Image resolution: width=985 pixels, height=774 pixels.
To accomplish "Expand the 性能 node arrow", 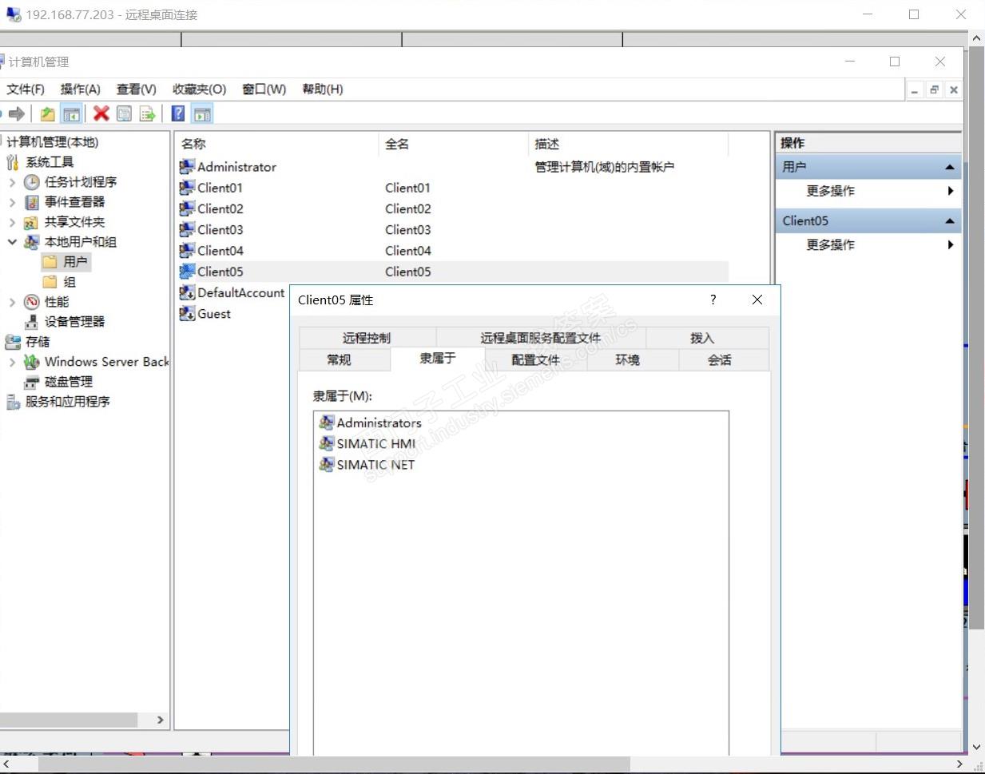I will click(12, 302).
